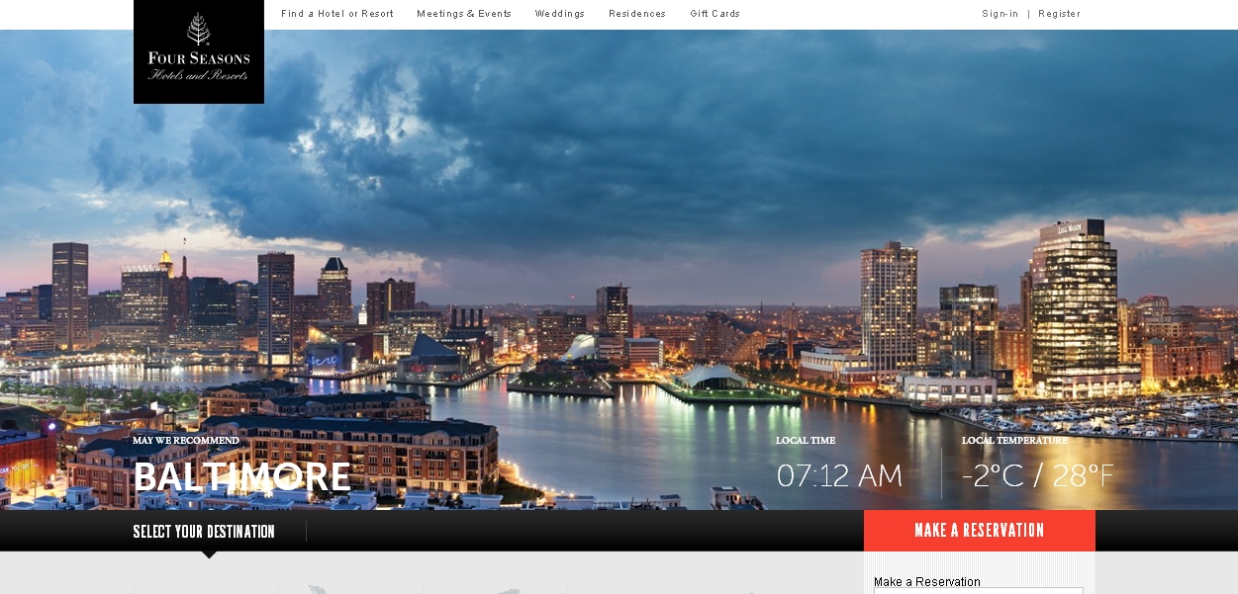The height and width of the screenshot is (594, 1238).
Task: Click the 28°F Fahrenheit temperature reading
Action: 1084,476
